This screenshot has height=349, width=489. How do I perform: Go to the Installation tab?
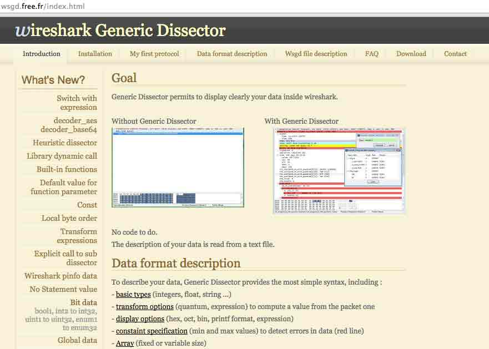tap(95, 54)
